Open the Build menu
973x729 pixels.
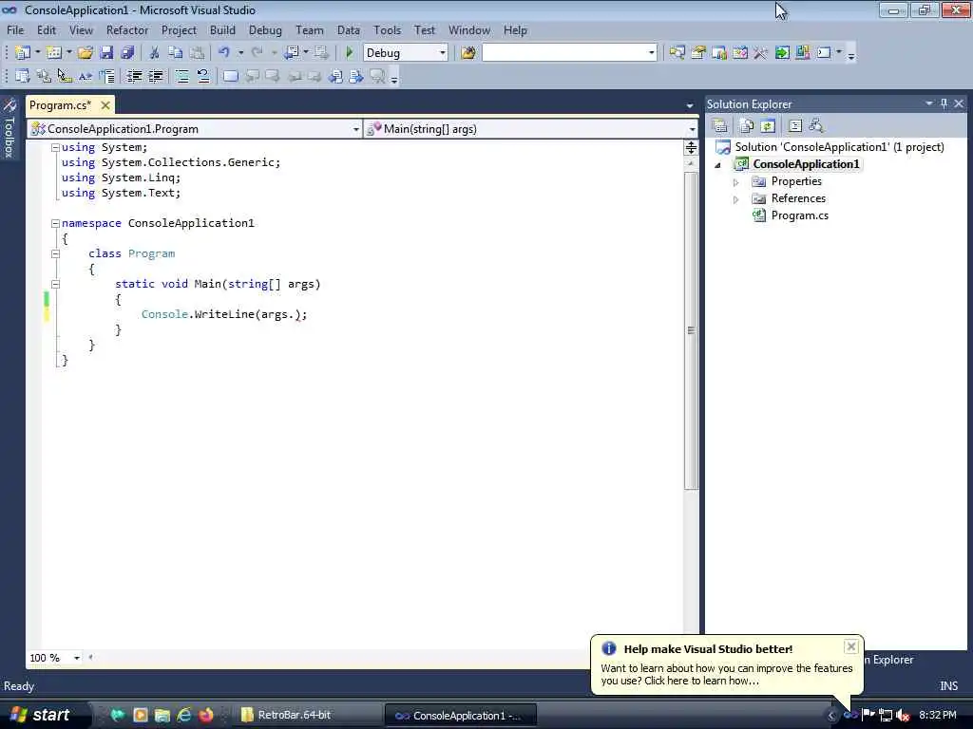tap(222, 29)
